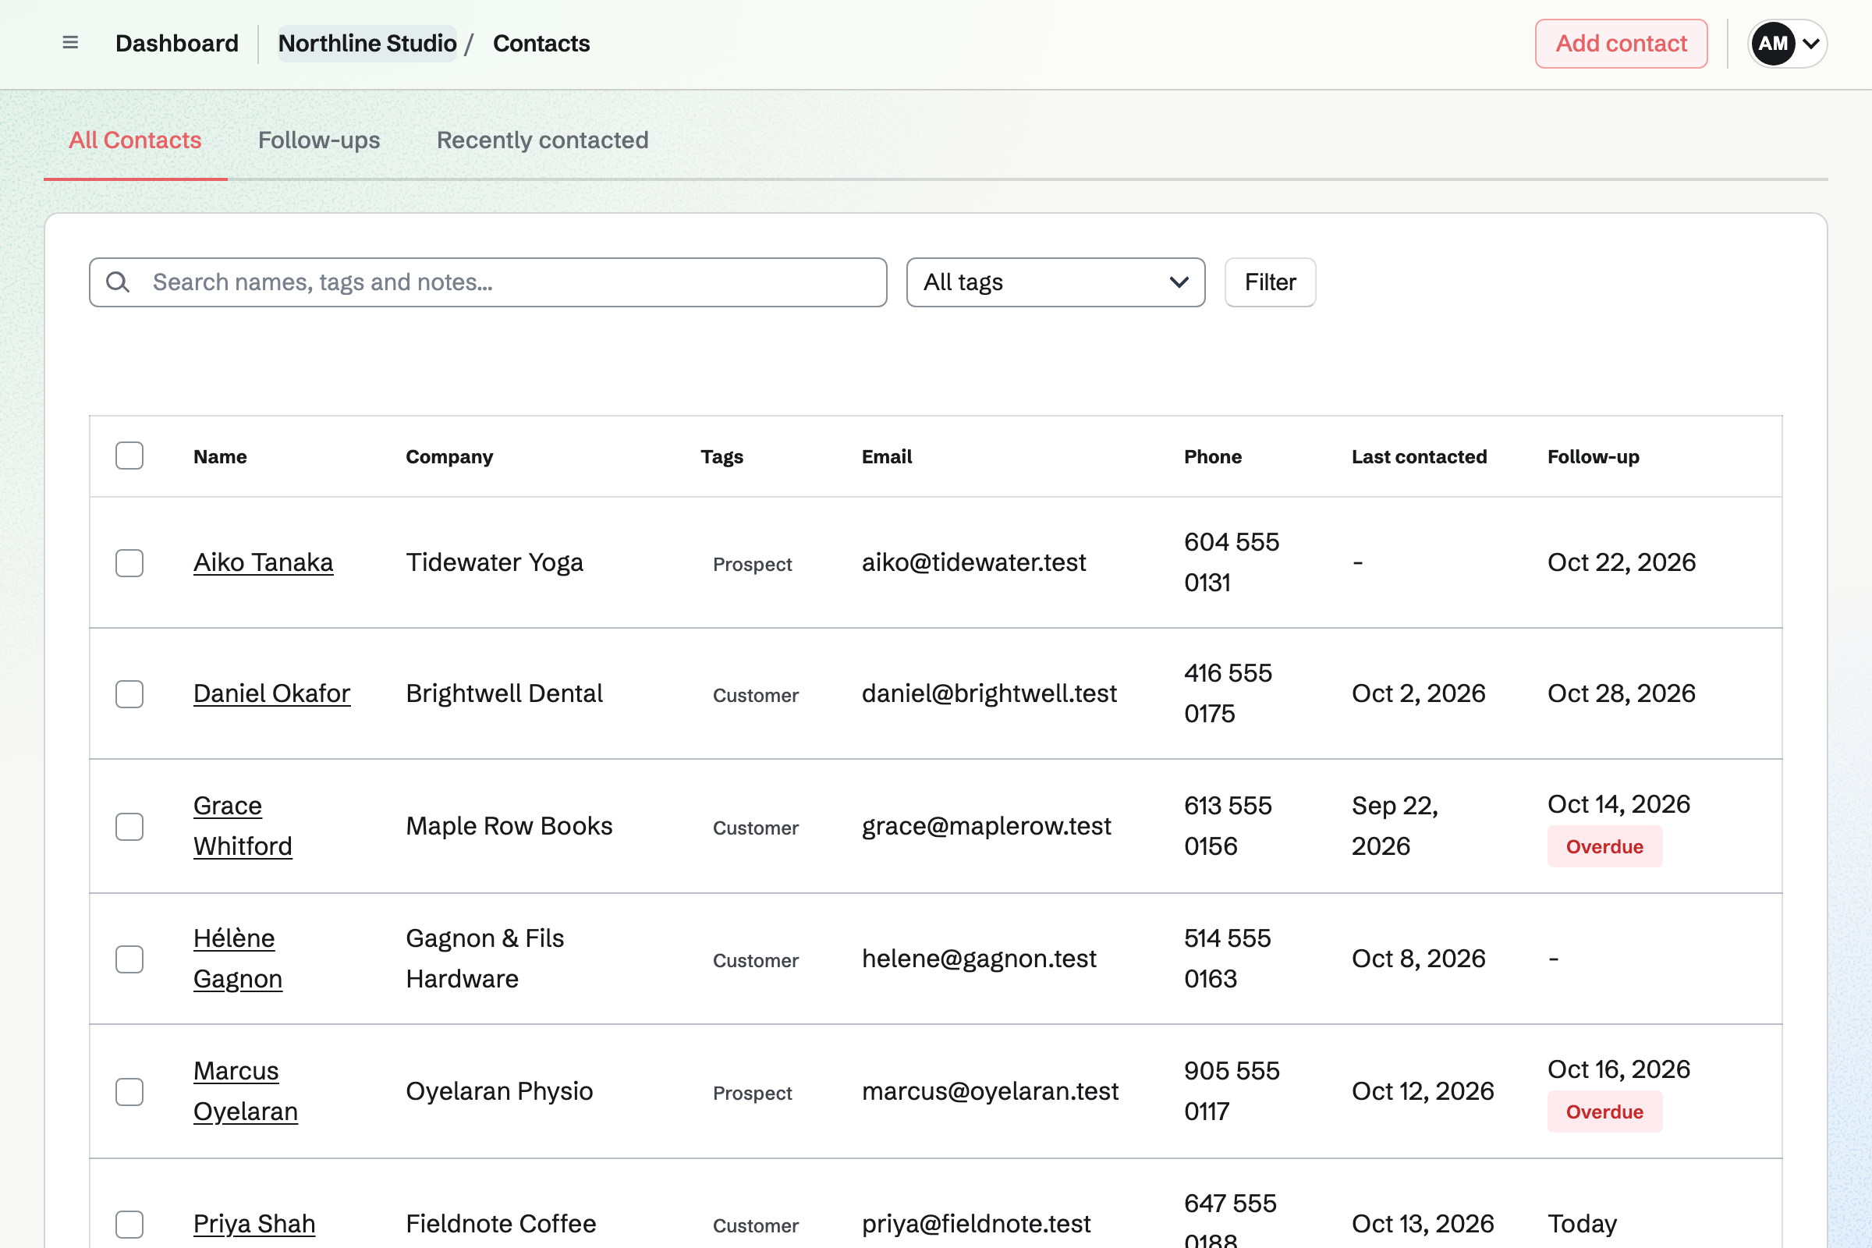Switch to the Follow-ups tab
Viewport: 1872px width, 1248px height.
(319, 140)
